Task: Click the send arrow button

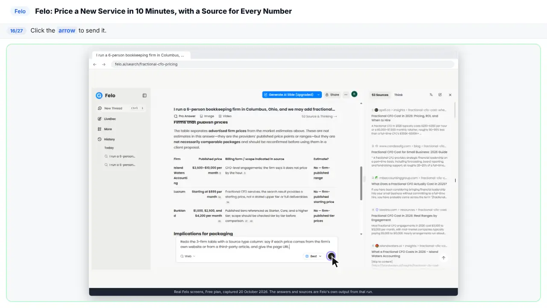Action: [x=331, y=256]
